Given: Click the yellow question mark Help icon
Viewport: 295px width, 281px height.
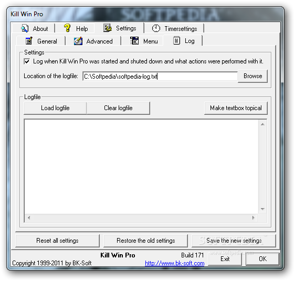Looking at the screenshot, I should [67, 28].
